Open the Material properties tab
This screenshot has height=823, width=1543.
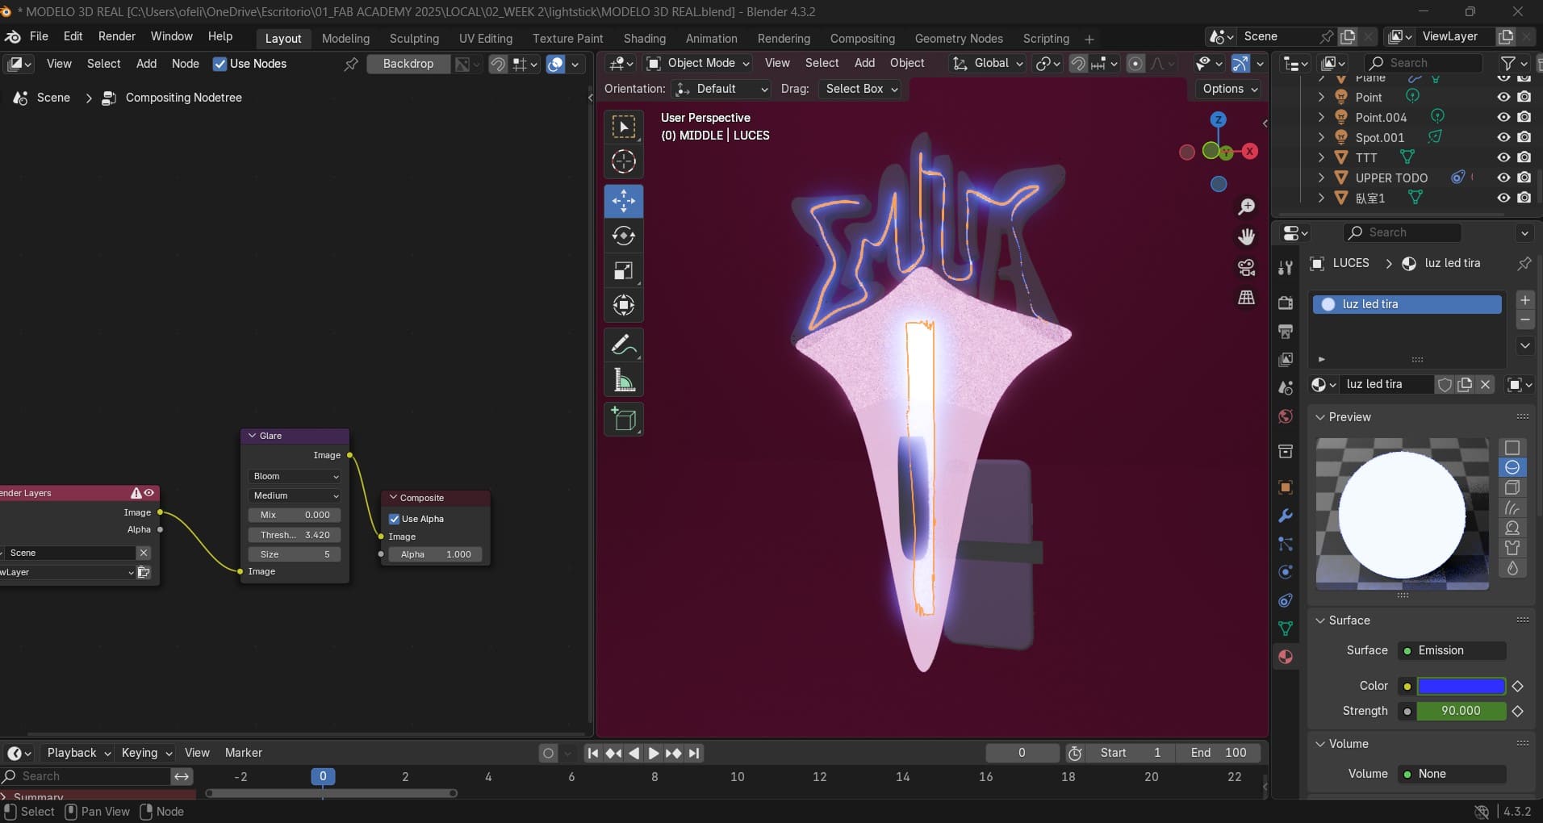coord(1286,657)
